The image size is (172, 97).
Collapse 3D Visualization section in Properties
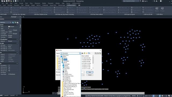click(x=17, y=39)
